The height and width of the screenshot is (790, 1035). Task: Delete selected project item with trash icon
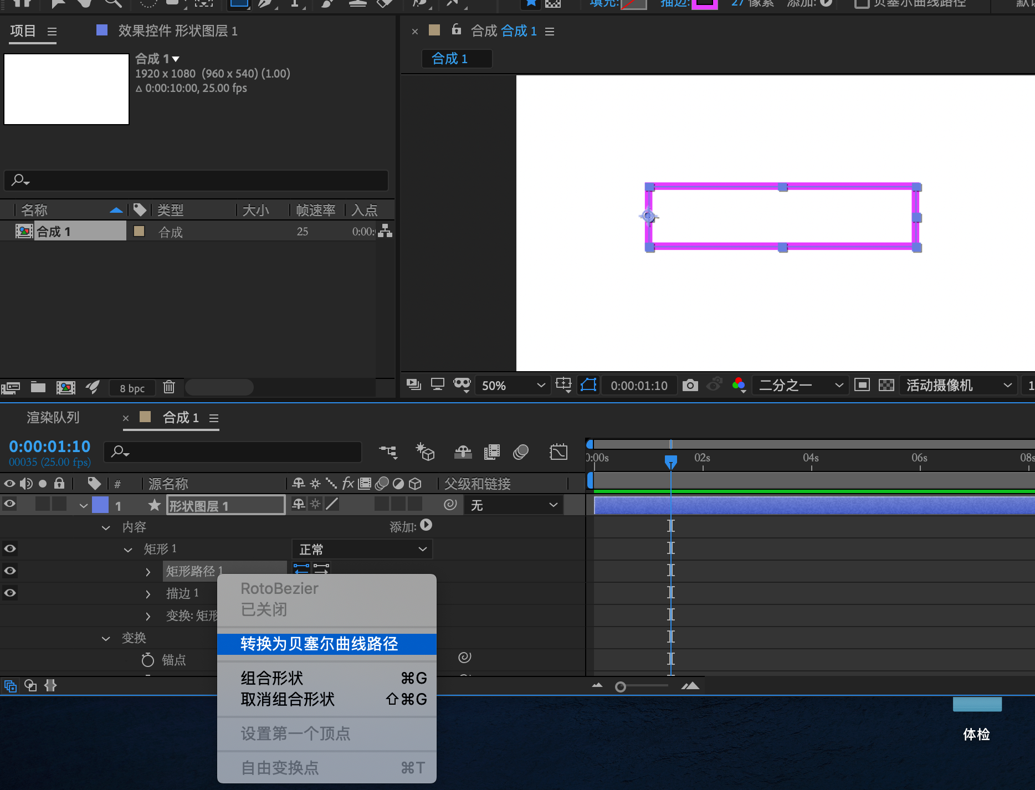[169, 387]
